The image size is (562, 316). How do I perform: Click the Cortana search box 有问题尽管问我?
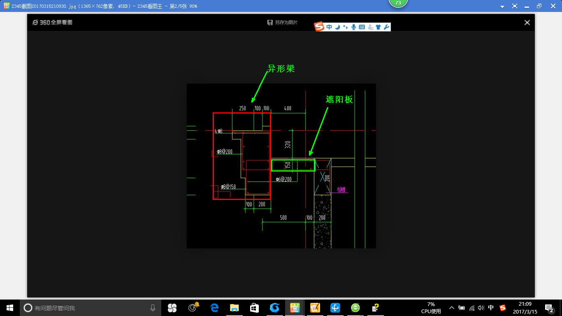(91, 308)
